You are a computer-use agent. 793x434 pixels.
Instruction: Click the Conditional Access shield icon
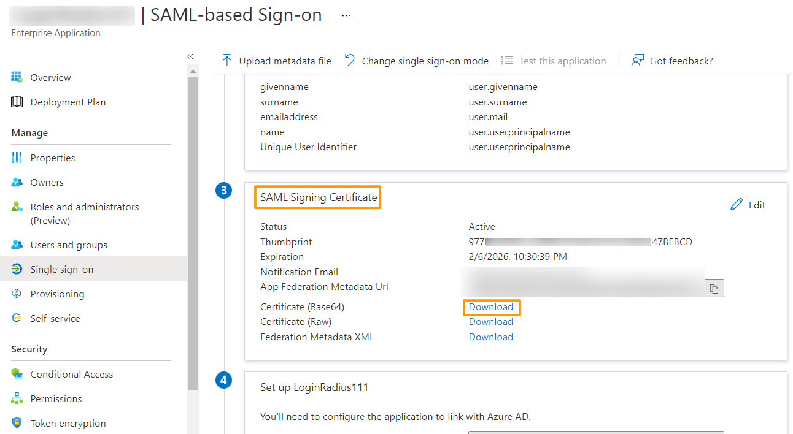pos(17,374)
